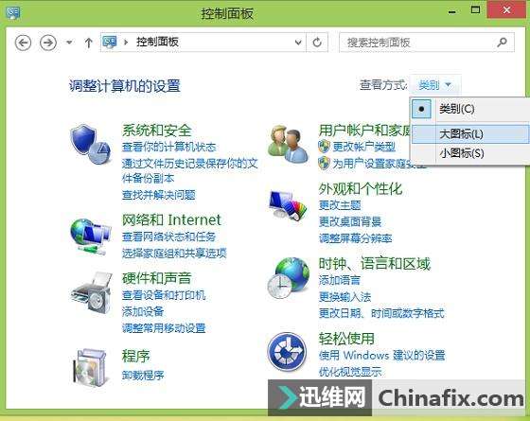Image resolution: width=530 pixels, height=421 pixels.
Task: Click the 搜索控制面板 search box
Action: 427,43
